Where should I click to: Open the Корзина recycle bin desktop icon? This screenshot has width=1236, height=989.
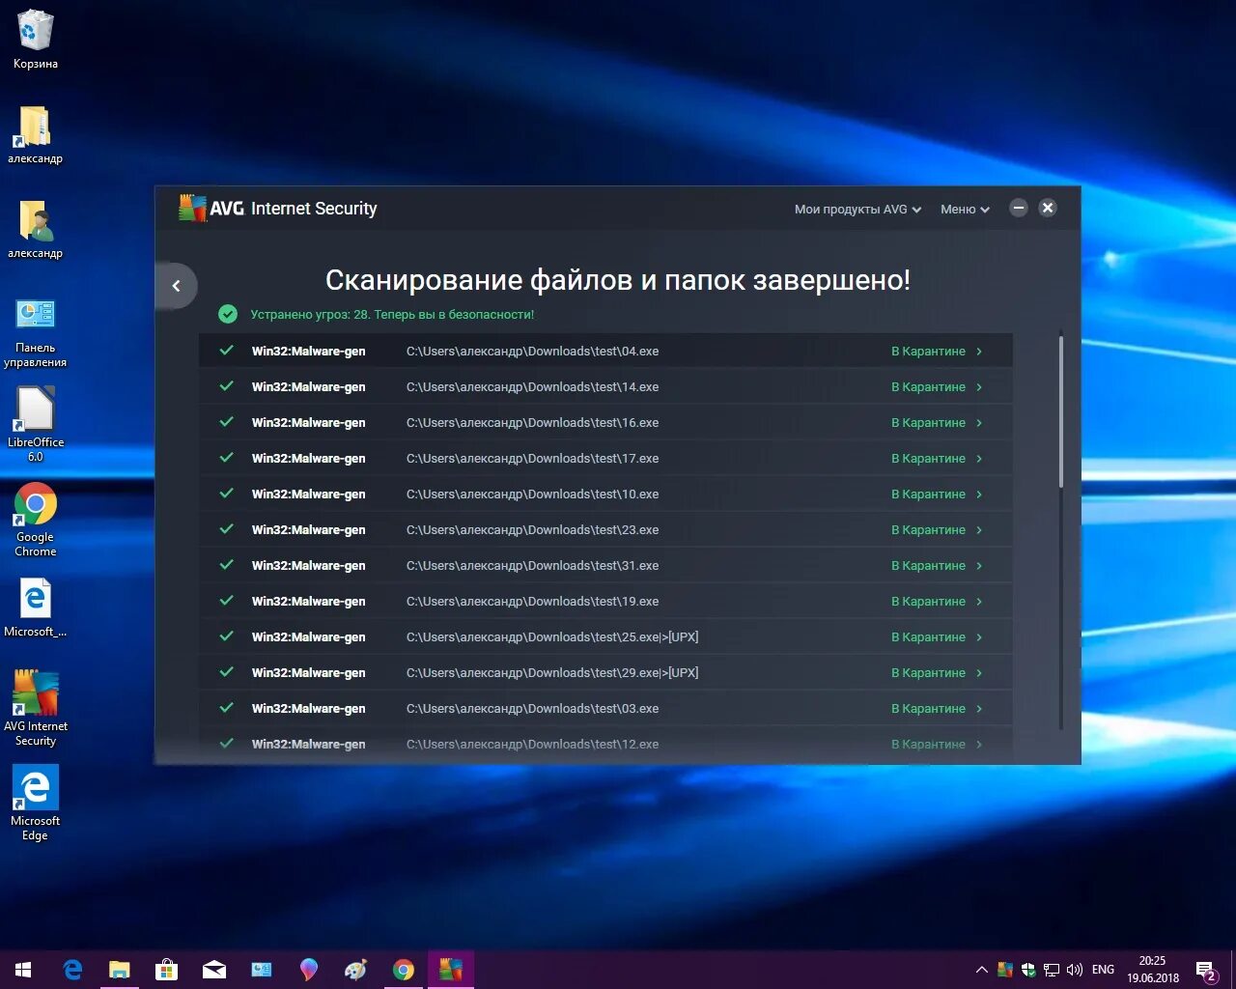(x=36, y=40)
